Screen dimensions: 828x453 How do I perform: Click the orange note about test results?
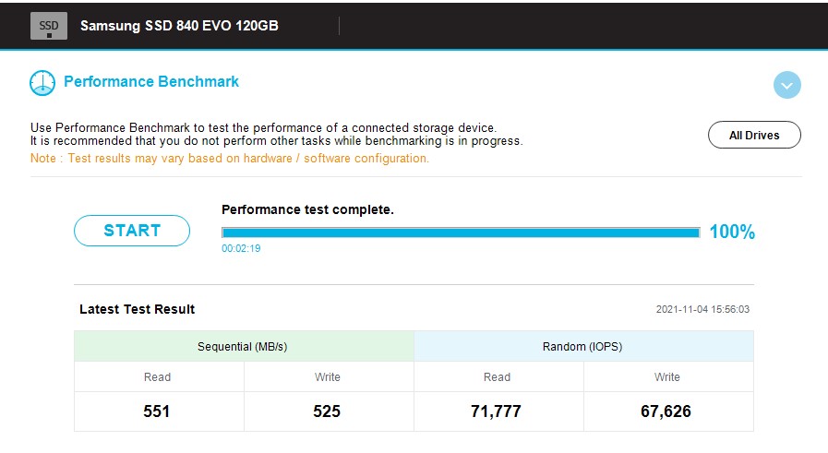(x=230, y=158)
